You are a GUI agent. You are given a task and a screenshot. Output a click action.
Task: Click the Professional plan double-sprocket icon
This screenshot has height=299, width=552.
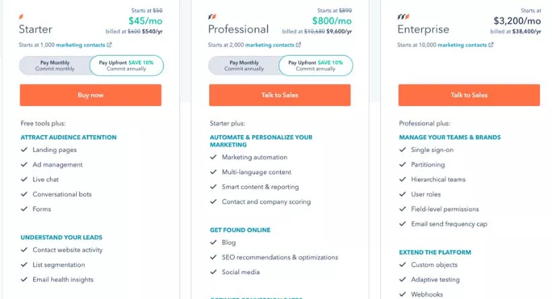[x=212, y=17]
